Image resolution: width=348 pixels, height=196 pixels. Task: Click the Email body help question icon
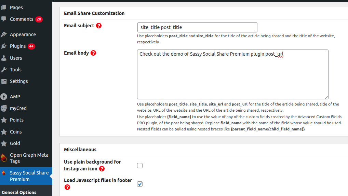click(x=93, y=53)
